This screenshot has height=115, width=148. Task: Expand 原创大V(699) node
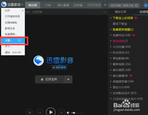pyautogui.click(x=111, y=87)
